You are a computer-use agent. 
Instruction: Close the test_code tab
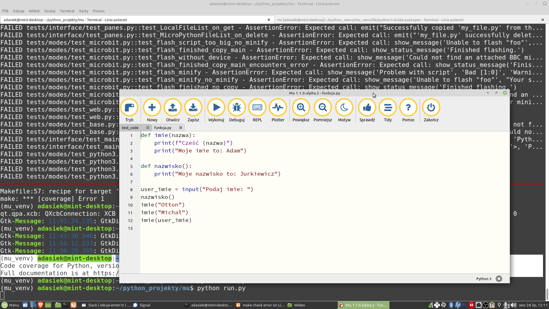[x=148, y=128]
